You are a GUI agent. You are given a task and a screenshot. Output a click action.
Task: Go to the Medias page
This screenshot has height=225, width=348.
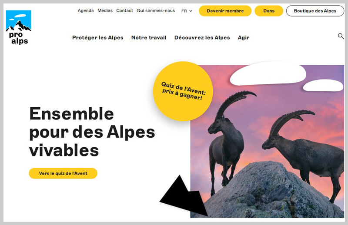105,10
